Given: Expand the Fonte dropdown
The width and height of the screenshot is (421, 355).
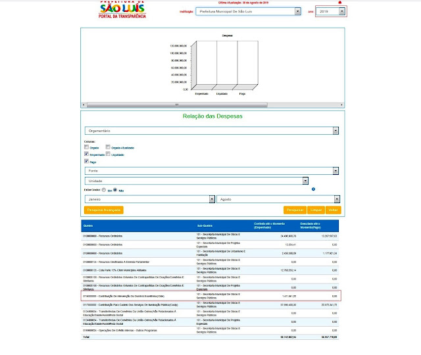Looking at the screenshot, I should pos(212,171).
